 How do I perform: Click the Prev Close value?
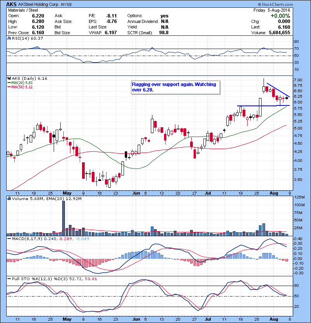coord(38,33)
